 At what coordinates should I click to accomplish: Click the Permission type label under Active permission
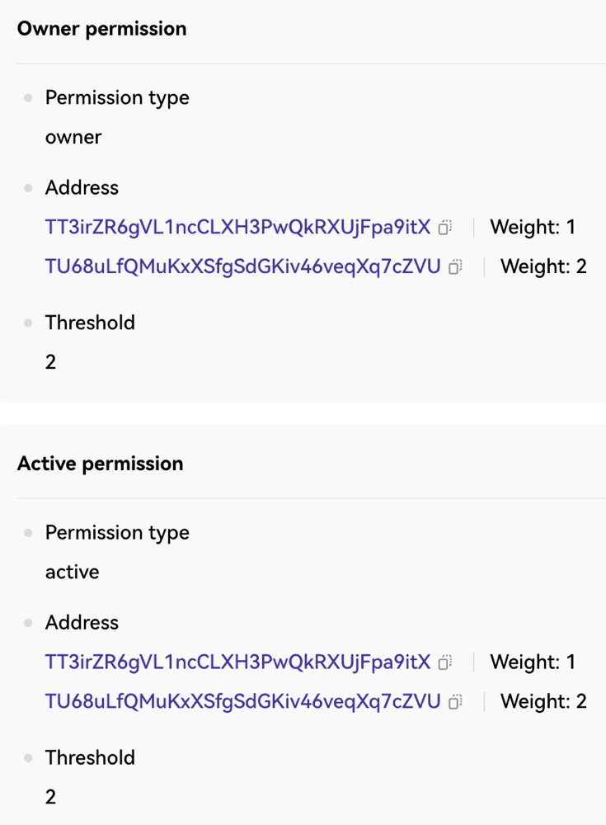click(x=117, y=533)
